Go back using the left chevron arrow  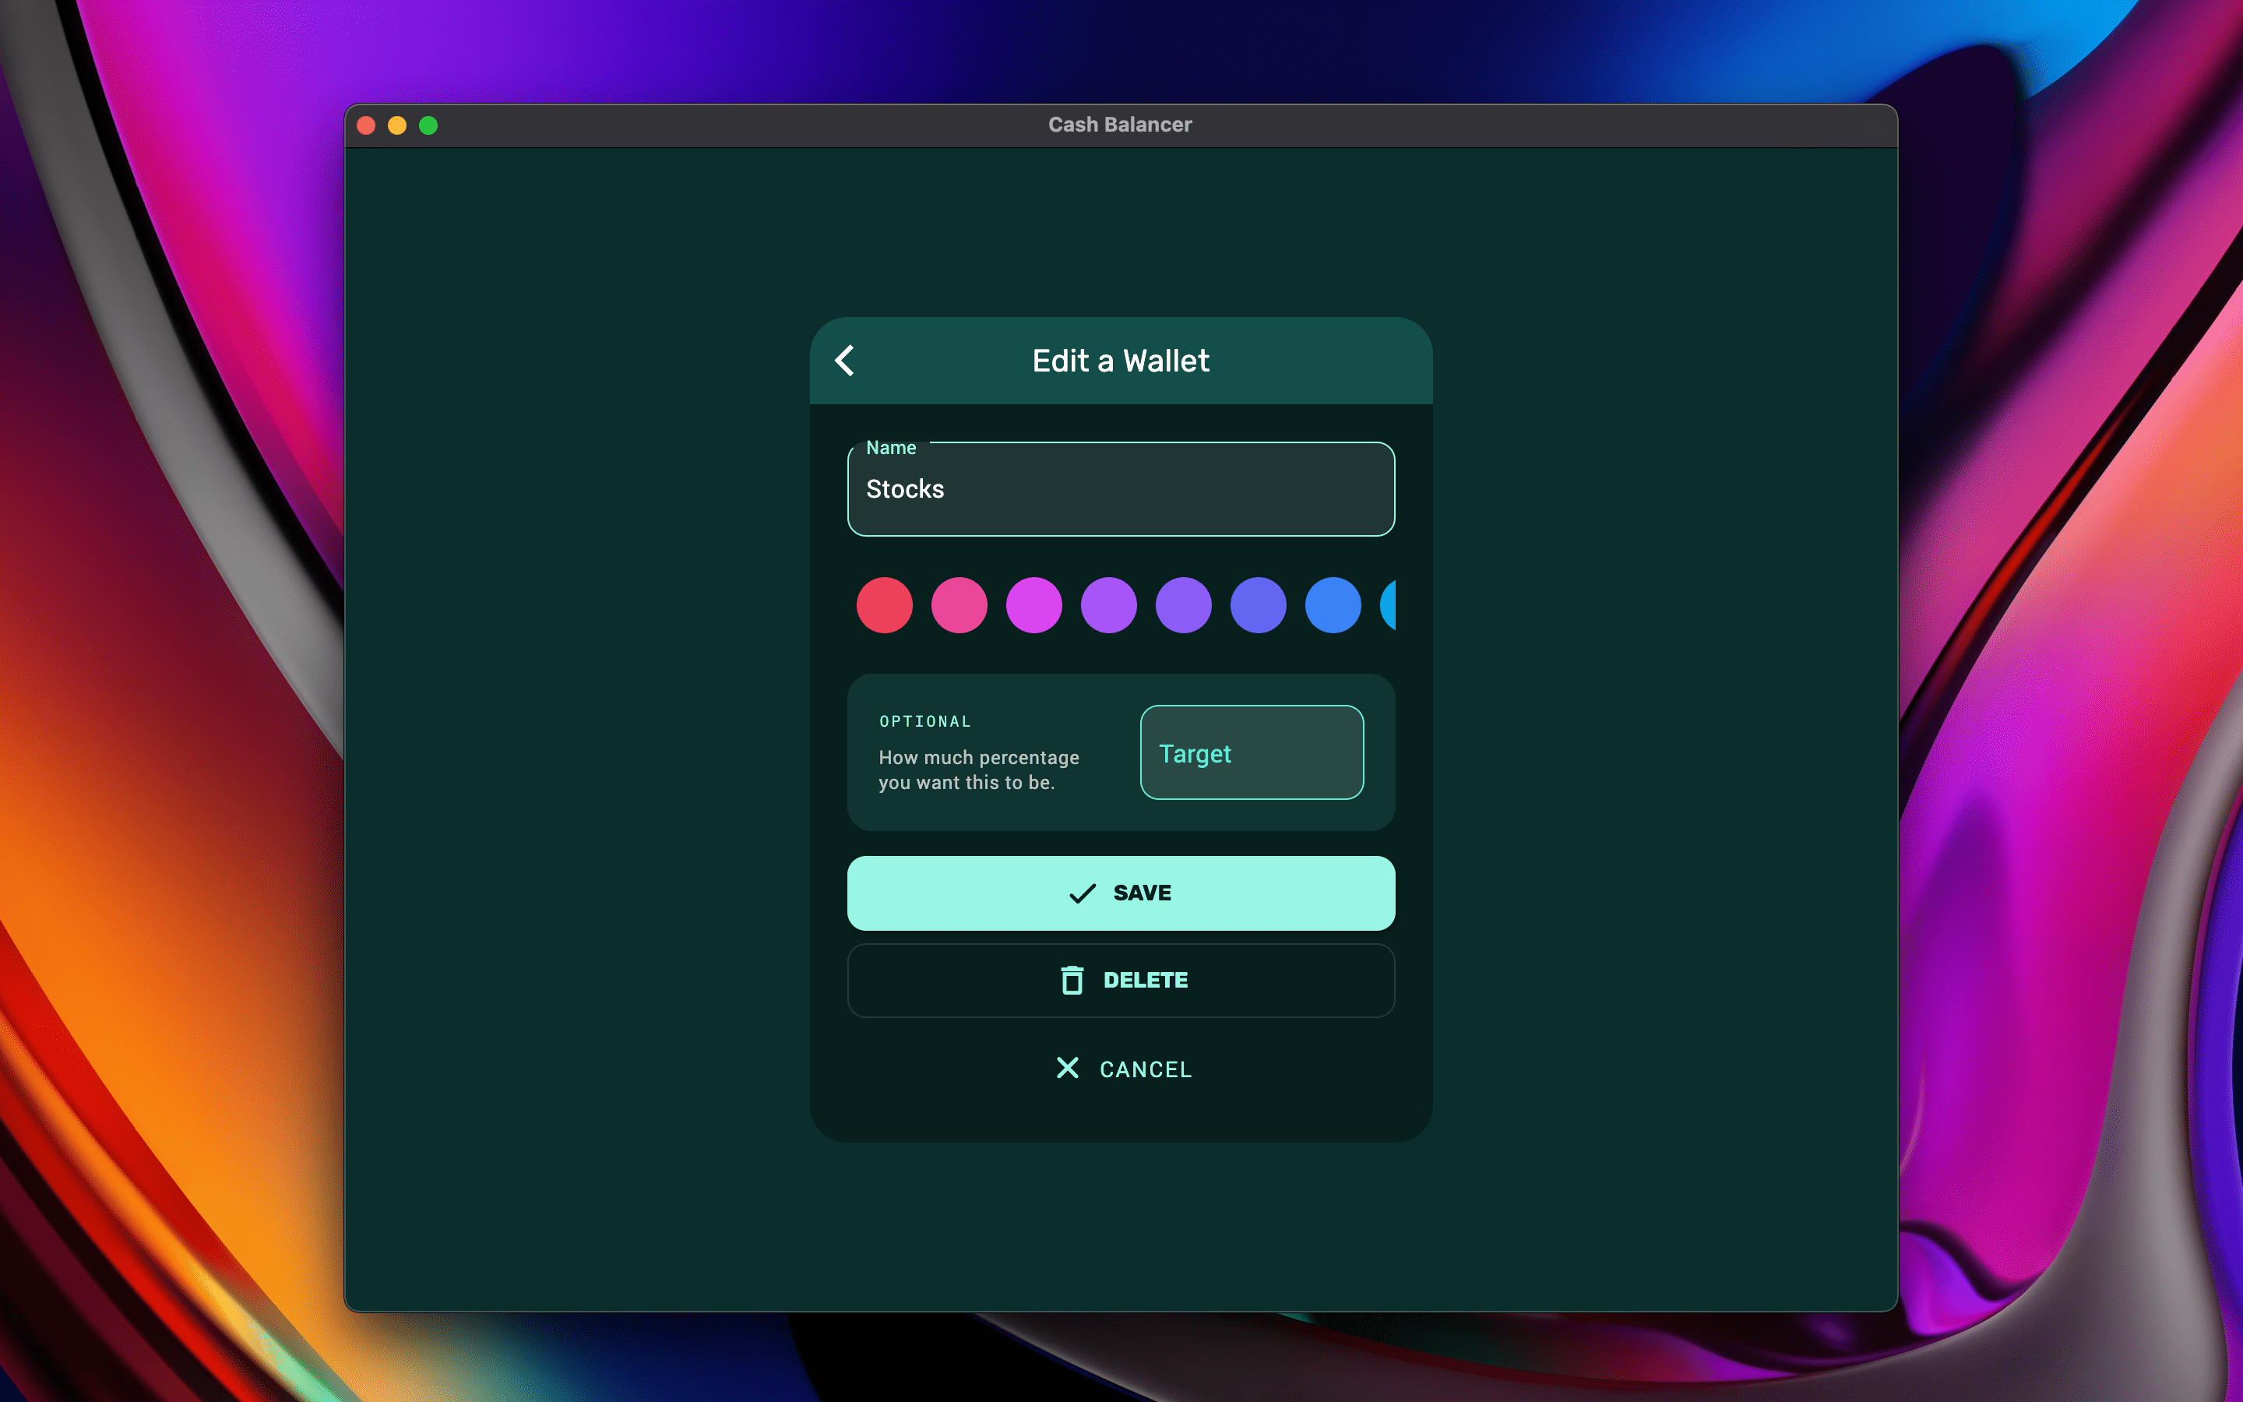(844, 361)
